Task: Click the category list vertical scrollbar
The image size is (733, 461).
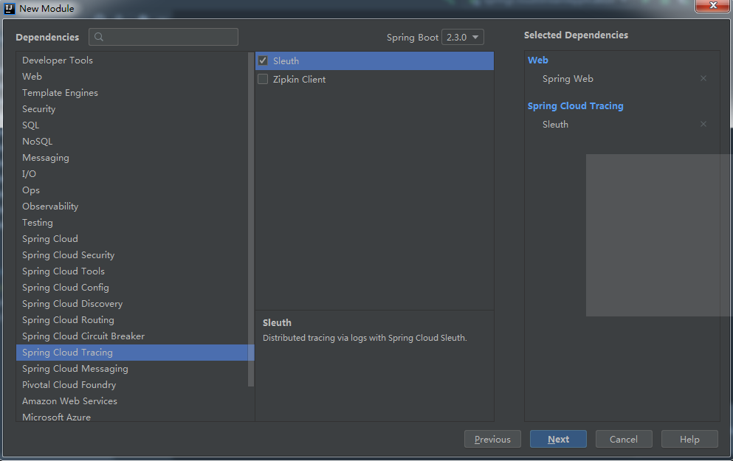Action: point(251,220)
